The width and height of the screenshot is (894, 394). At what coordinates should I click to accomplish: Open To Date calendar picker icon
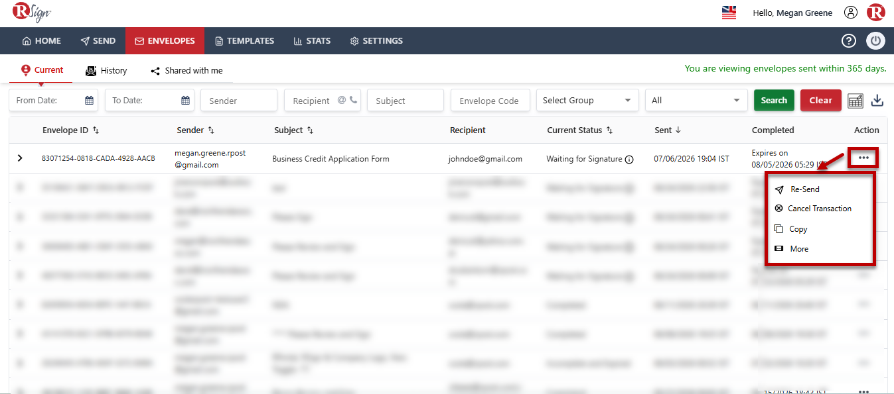pos(186,101)
